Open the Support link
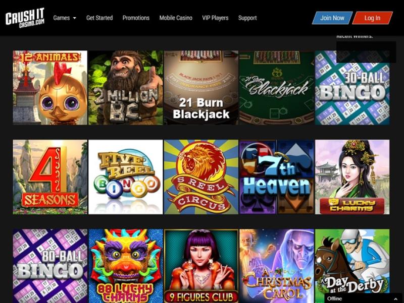Screen dimensions: 404x303 (x=247, y=18)
